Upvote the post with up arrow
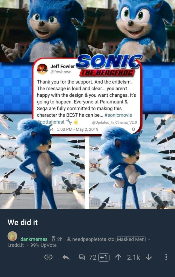Viewport: 175px width, 277px height. 118,257
